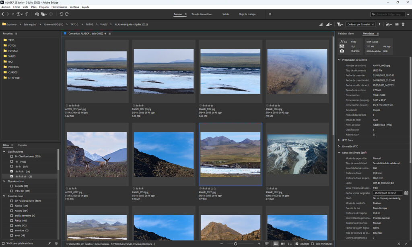Click the cancel metadata X icon
412x247 pixels.
(x=399, y=244)
